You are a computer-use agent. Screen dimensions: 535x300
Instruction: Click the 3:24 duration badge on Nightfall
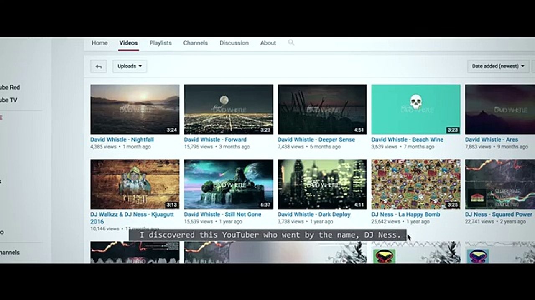pyautogui.click(x=172, y=130)
